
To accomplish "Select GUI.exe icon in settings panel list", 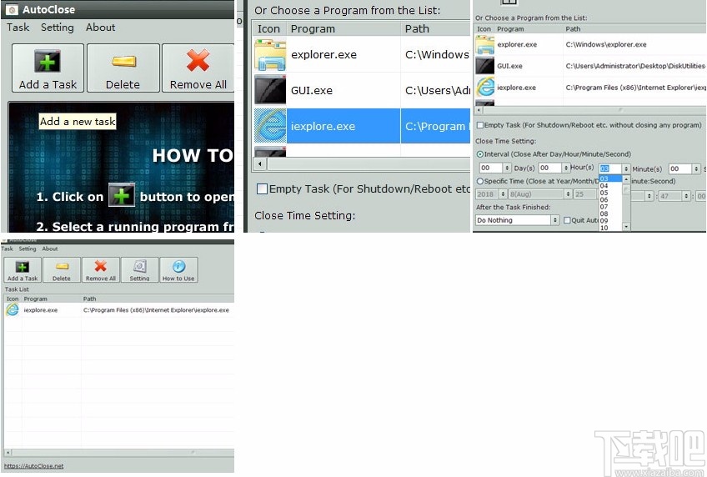I will (x=485, y=66).
